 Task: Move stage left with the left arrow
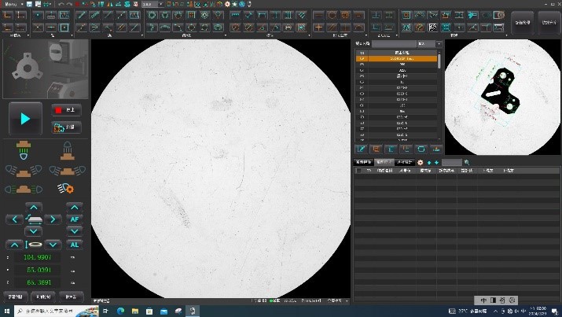(x=15, y=219)
